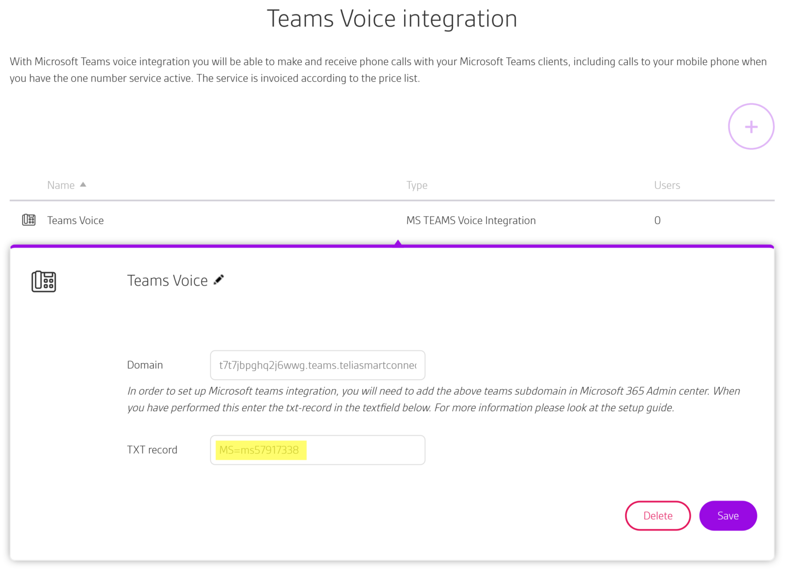This screenshot has width=793, height=576.
Task: Click the Users count value 0
Action: (x=657, y=221)
